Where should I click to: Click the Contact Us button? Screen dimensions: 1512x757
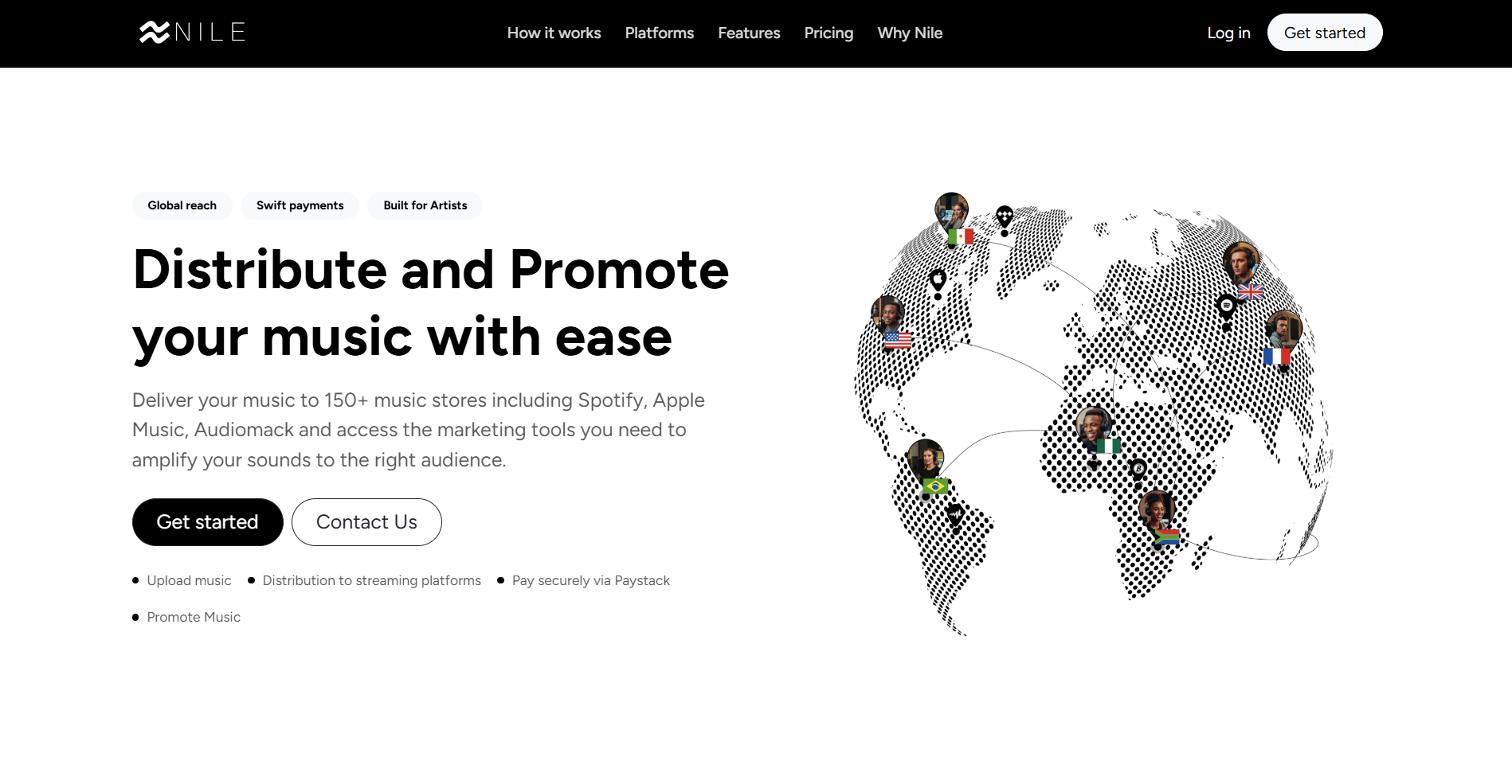(x=366, y=522)
